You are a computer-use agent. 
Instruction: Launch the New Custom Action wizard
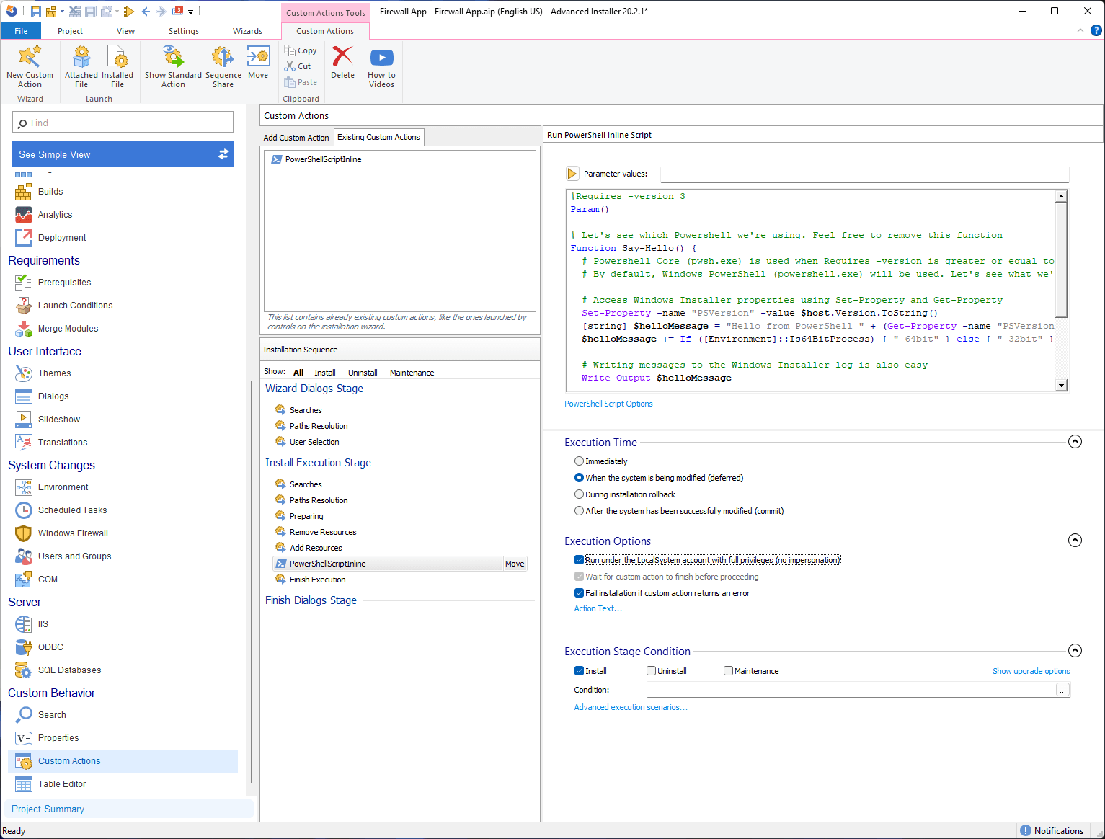(x=30, y=66)
